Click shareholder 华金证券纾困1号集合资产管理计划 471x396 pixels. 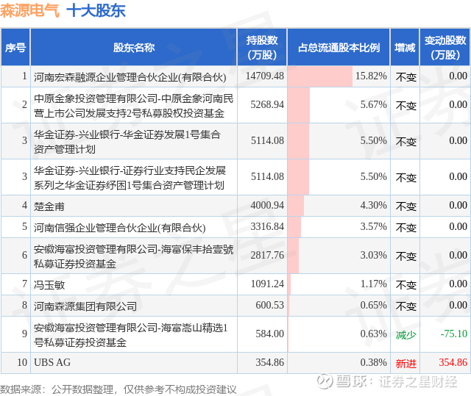coord(130,178)
